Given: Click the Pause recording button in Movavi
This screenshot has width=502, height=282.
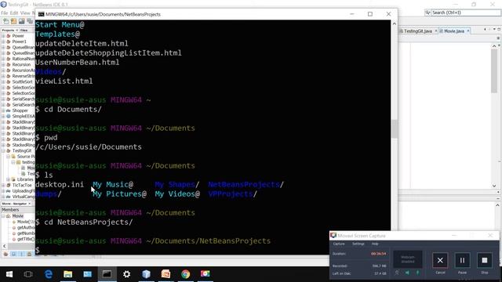Looking at the screenshot, I should pos(462,261).
